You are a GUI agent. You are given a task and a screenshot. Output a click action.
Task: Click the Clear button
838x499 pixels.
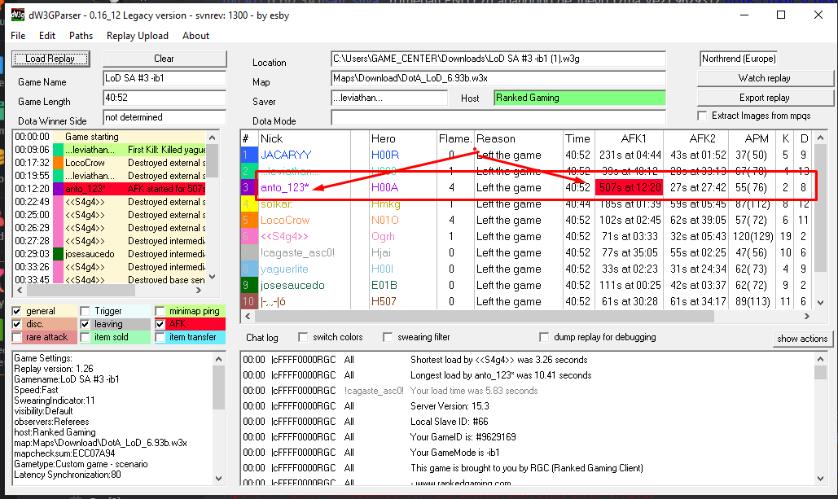[164, 59]
